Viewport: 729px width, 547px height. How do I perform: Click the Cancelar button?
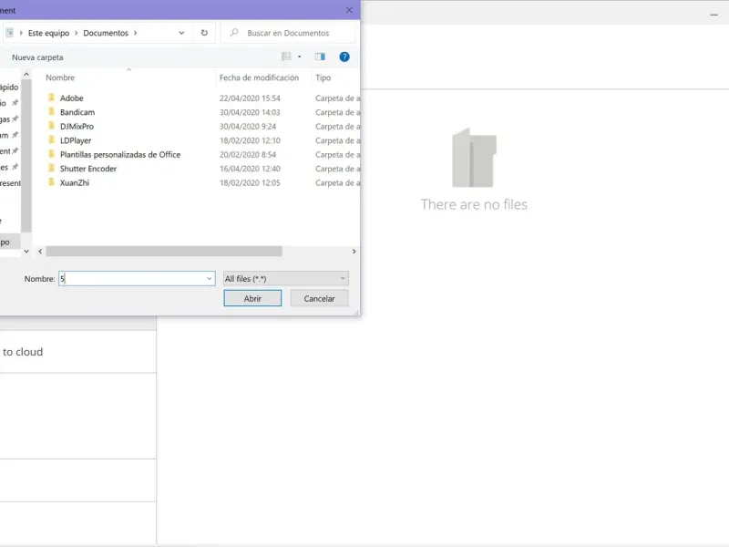320,299
